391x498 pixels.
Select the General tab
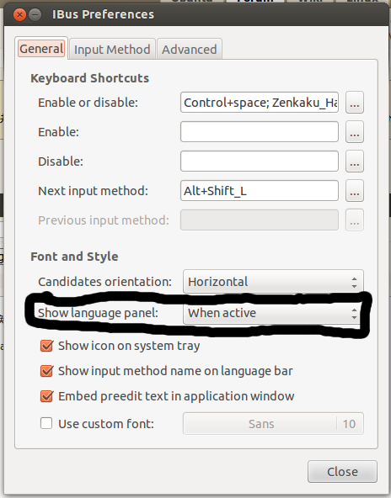pyautogui.click(x=41, y=49)
